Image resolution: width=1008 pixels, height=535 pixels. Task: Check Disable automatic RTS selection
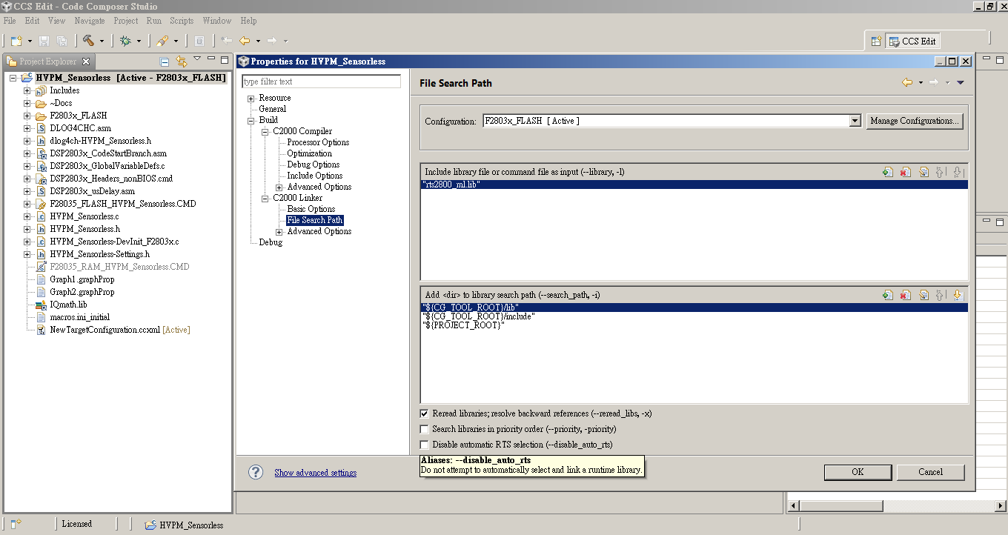[x=425, y=445]
